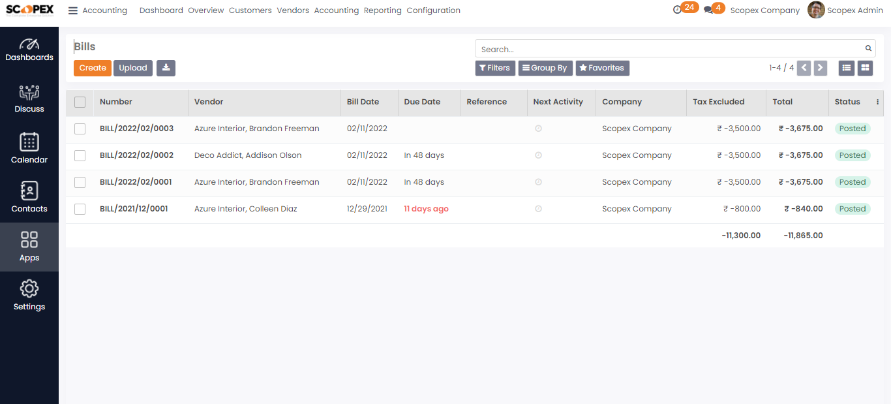
Task: Switch to list view
Action: pyautogui.click(x=847, y=68)
